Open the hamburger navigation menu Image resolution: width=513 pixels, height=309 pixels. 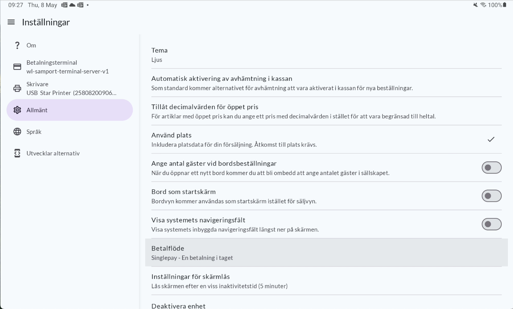[11, 22]
